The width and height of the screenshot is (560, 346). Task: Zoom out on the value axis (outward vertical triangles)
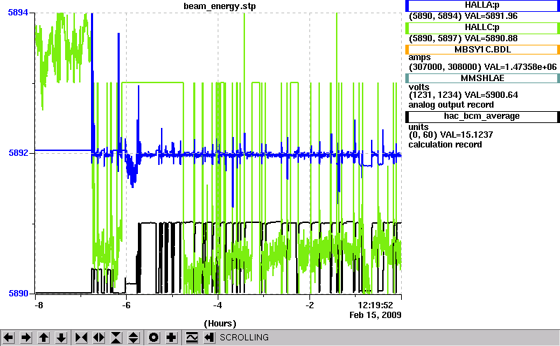point(134,338)
